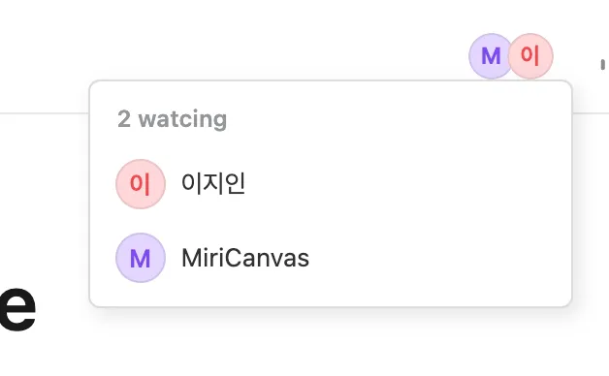
Task: Click the horizontal divider left of the popup
Action: coord(45,113)
